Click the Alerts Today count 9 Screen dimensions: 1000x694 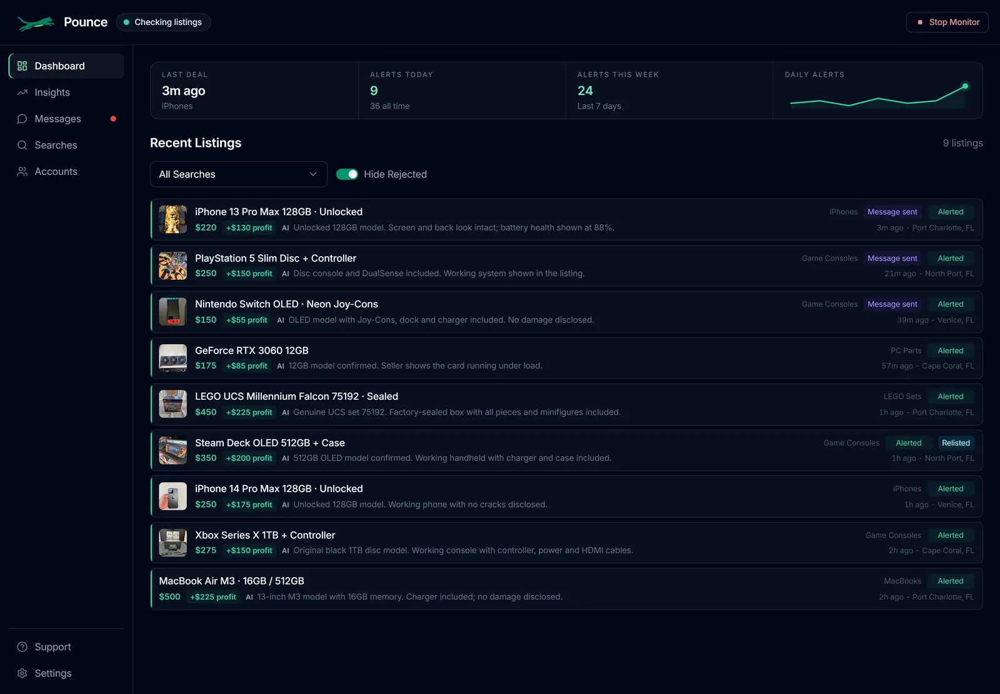(374, 91)
